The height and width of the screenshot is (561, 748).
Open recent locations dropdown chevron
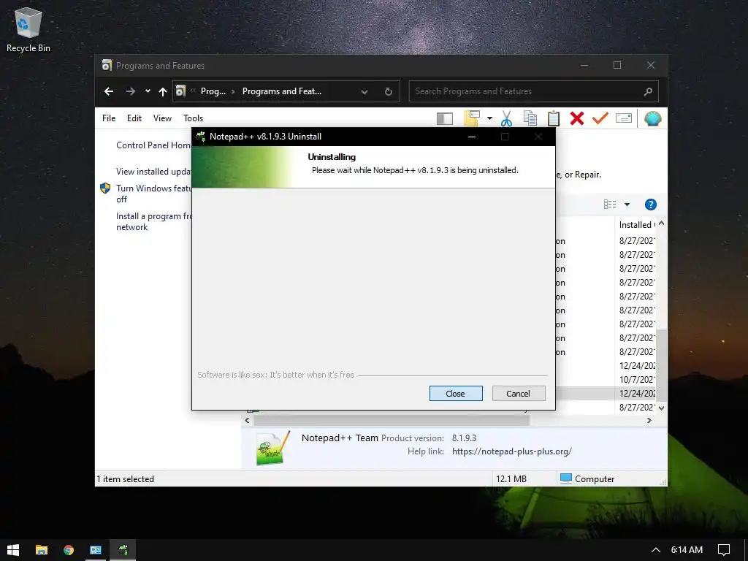tap(148, 91)
